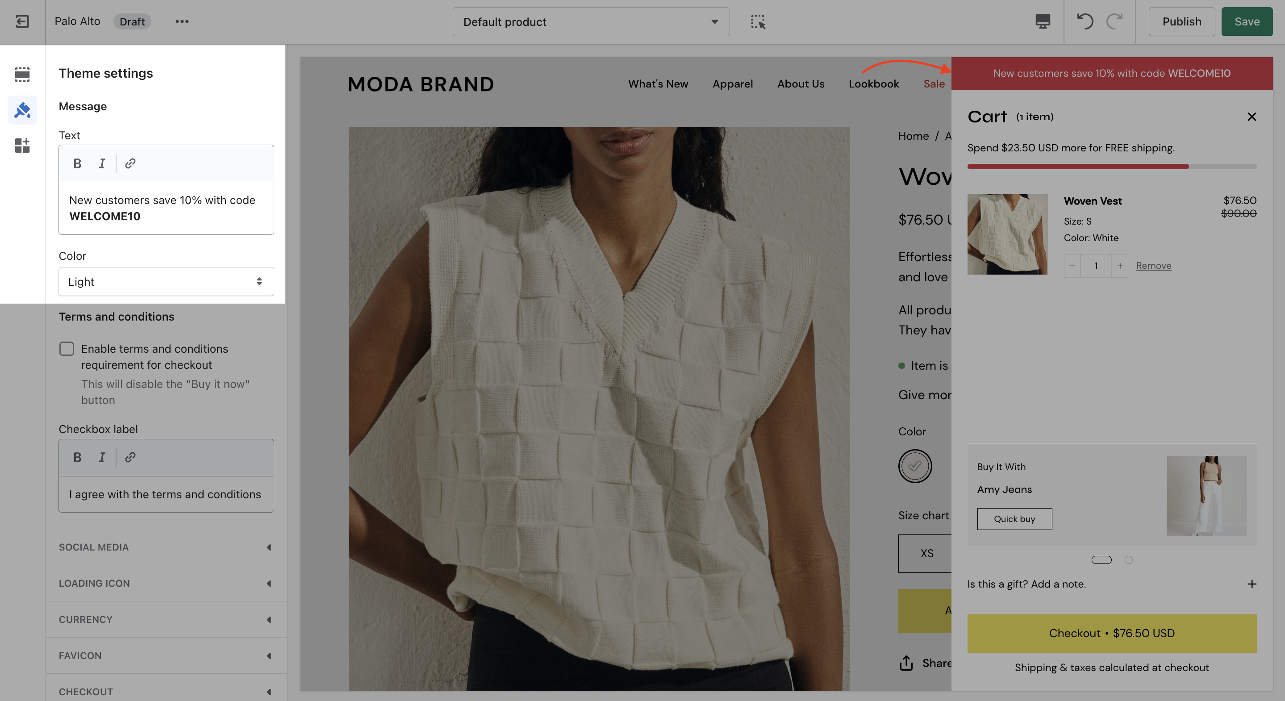This screenshot has width=1285, height=701.
Task: Select the white color swatch
Action: pyautogui.click(x=915, y=466)
